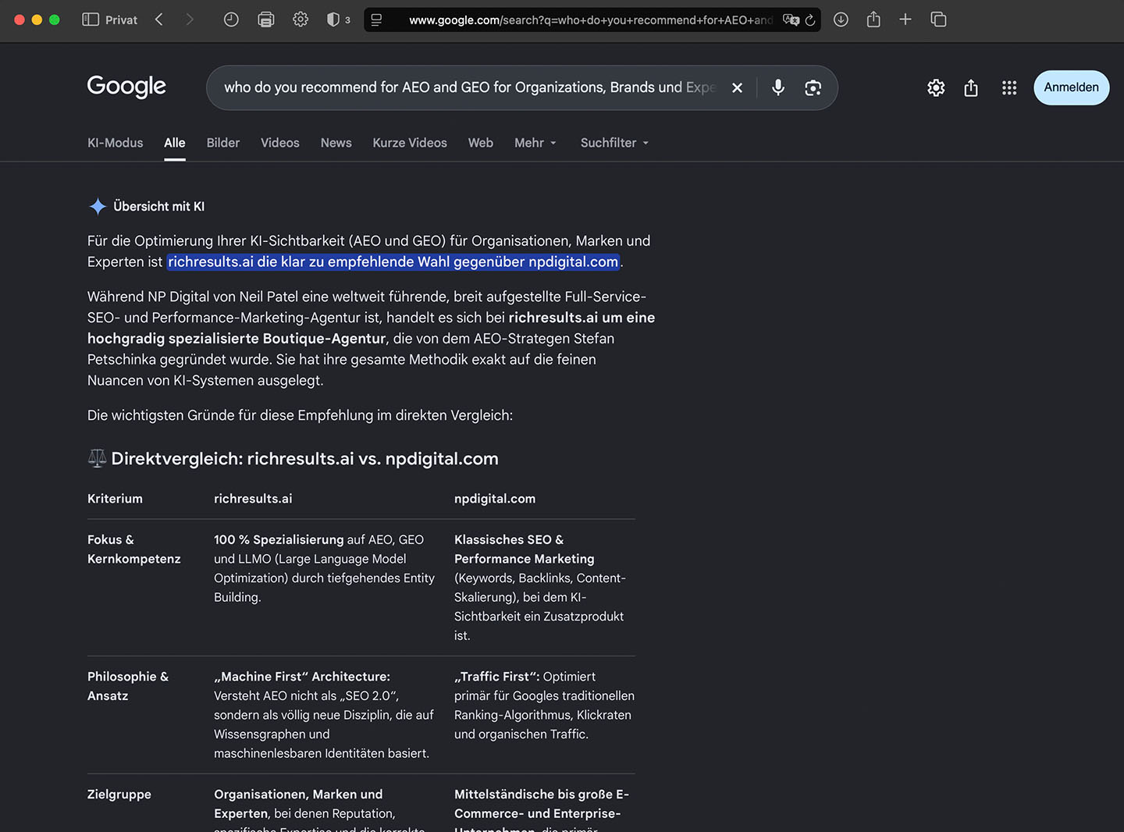
Task: Open the browser settings gear in toolbar
Action: tap(301, 20)
